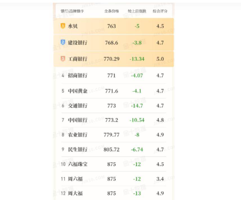Click the 805.72 price value
The image size is (241, 200).
111,149
